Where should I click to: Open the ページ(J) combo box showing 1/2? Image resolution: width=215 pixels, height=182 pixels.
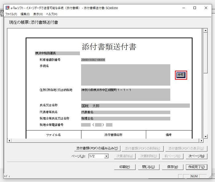[99, 156]
